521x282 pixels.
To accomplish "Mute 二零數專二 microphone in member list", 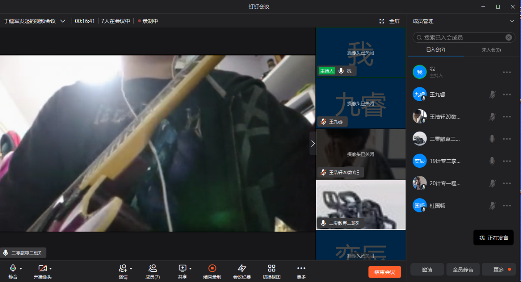I will pos(492,139).
